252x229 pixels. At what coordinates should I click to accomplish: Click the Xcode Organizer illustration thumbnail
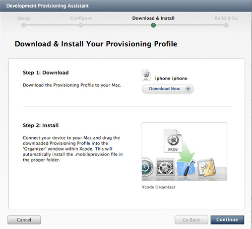184,151
